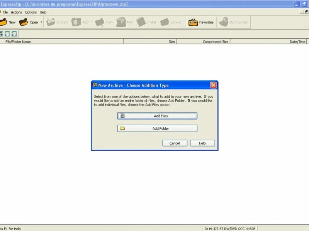Click Help button in the dialog
The width and height of the screenshot is (309, 231).
202,143
